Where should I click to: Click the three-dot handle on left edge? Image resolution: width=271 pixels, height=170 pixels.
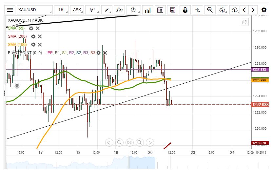click(x=5, y=93)
